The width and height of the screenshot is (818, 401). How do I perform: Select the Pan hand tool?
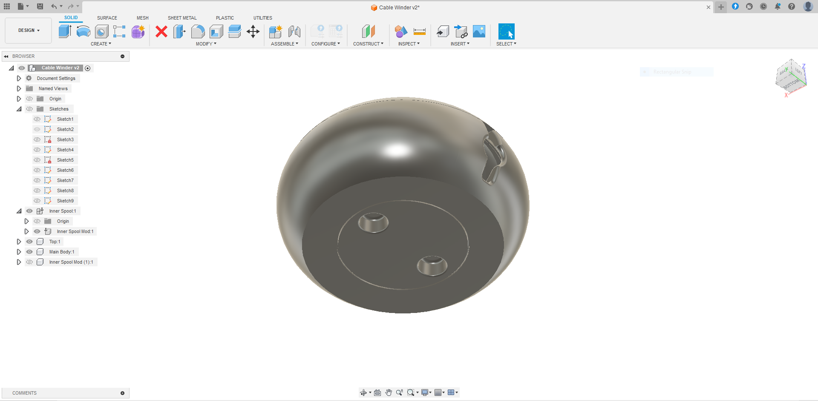tap(389, 392)
